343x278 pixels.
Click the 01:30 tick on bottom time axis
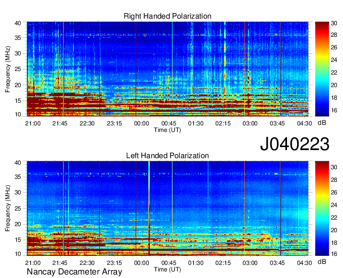[x=196, y=263]
